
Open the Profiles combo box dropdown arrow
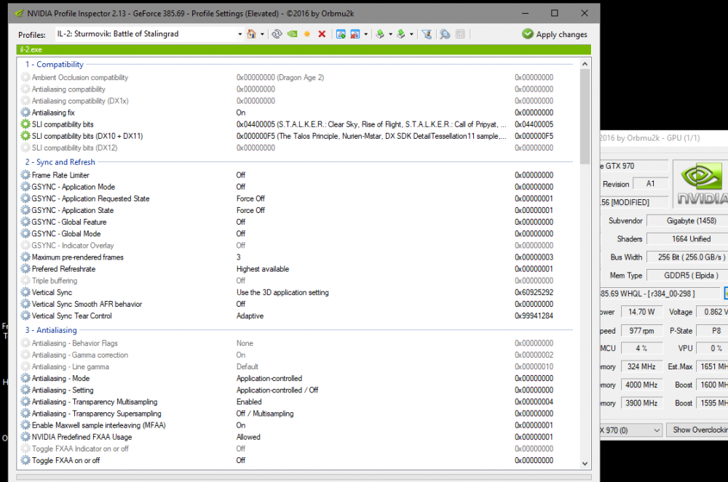240,34
